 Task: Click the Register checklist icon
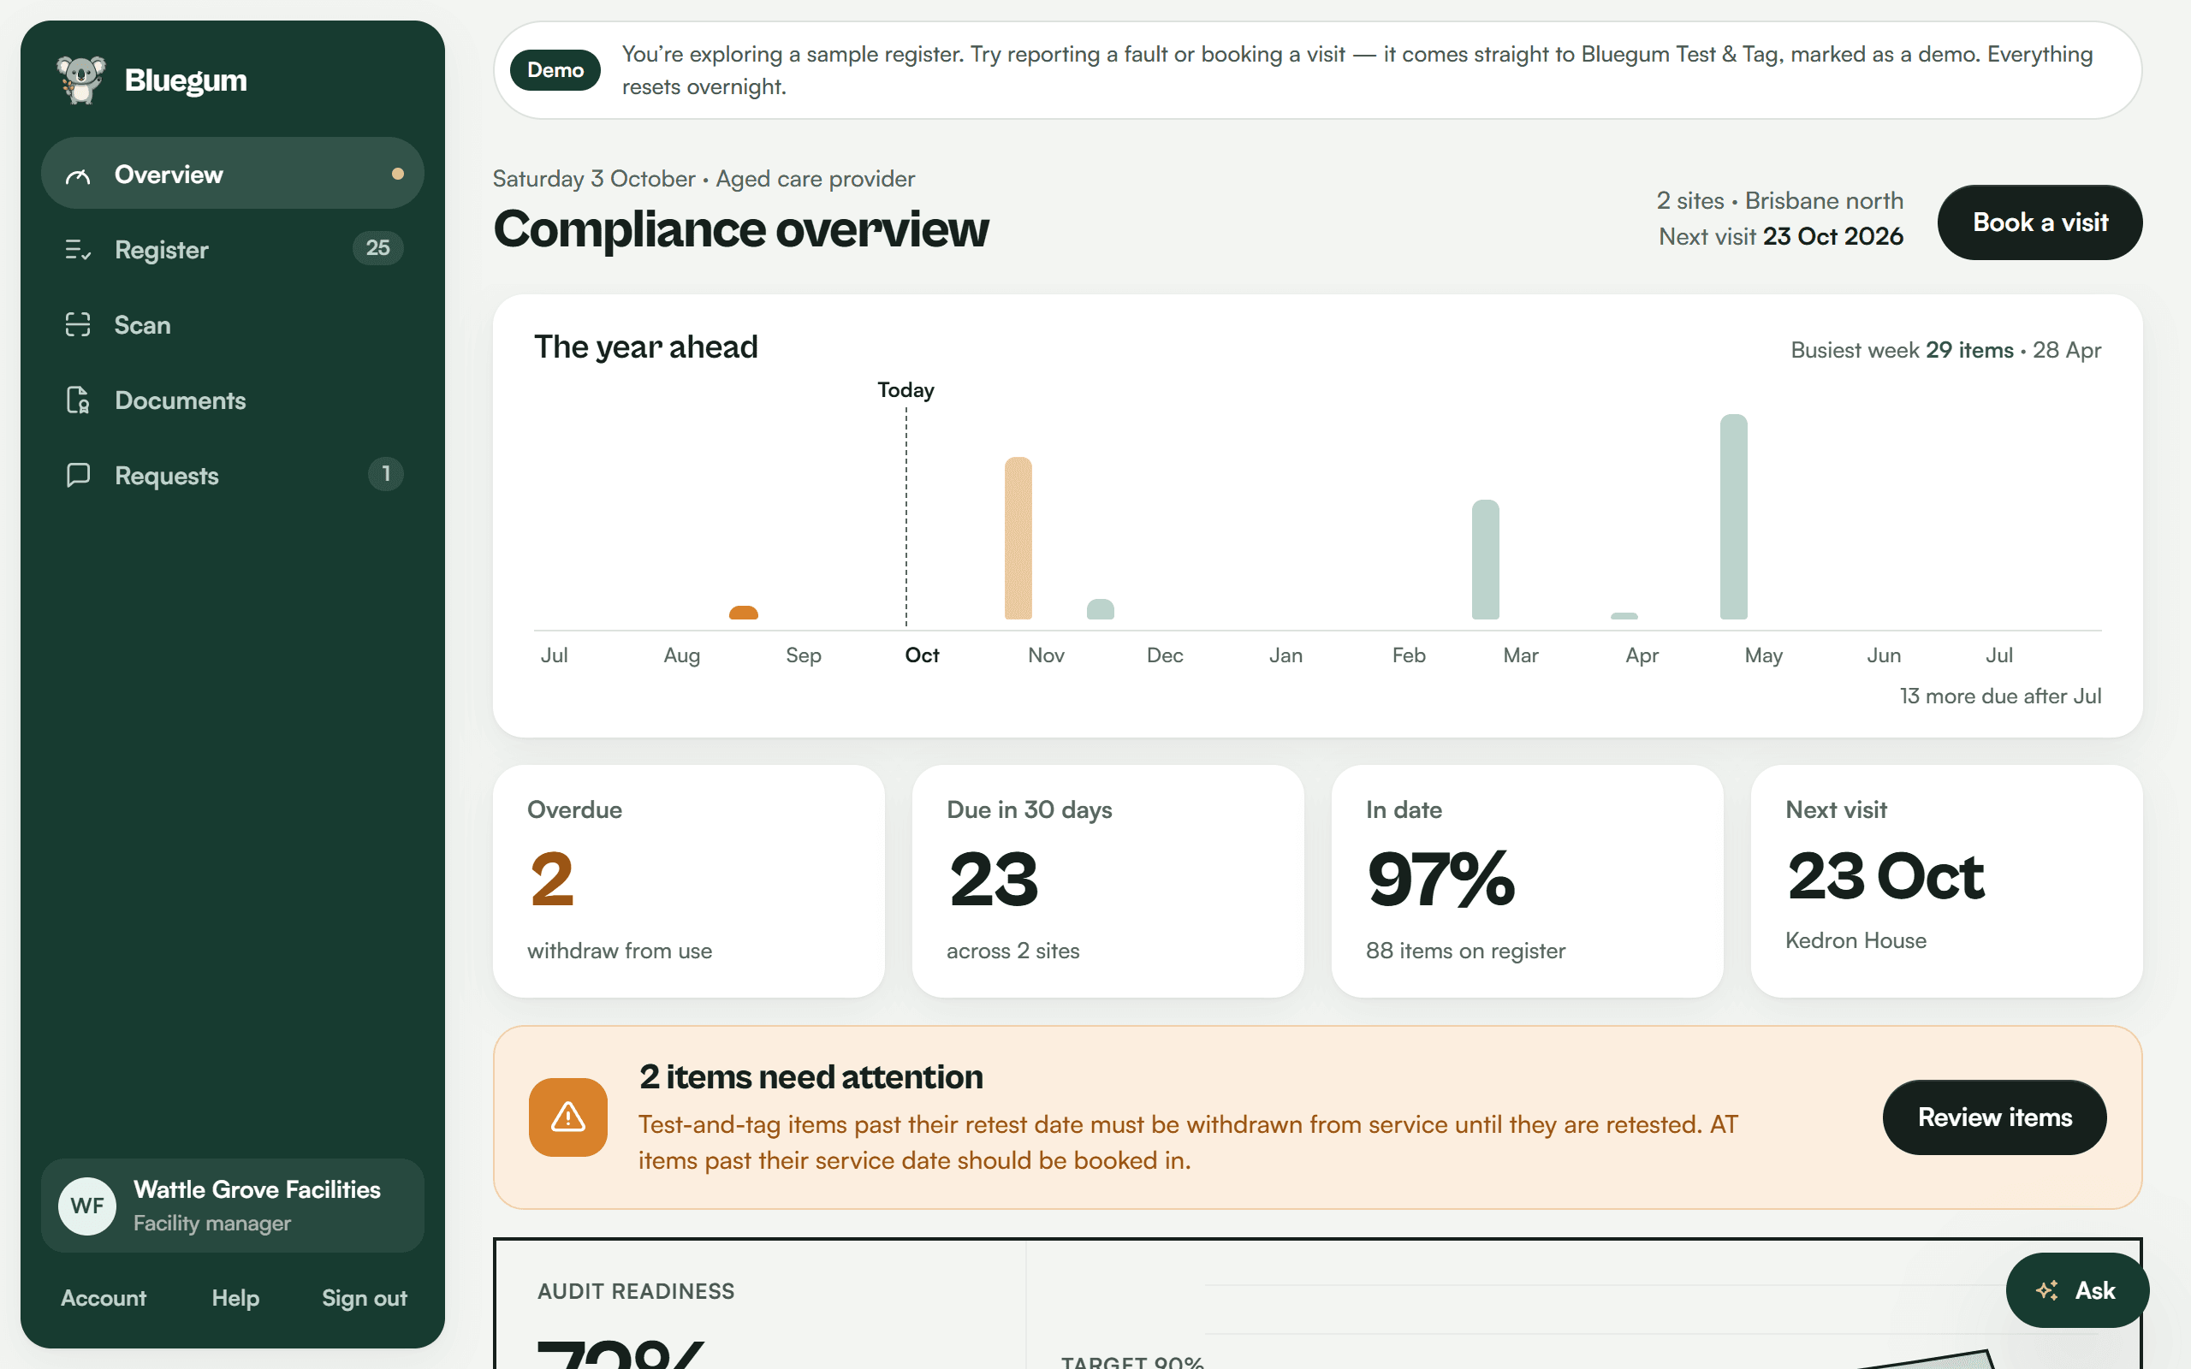[x=78, y=250]
